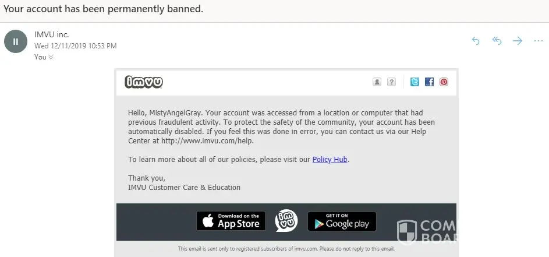Open the IMVU Twitter icon
Image resolution: width=549 pixels, height=257 pixels.
point(415,82)
